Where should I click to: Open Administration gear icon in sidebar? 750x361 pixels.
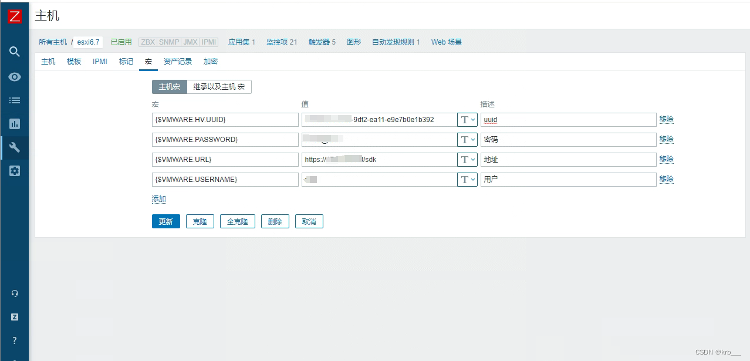tap(15, 171)
